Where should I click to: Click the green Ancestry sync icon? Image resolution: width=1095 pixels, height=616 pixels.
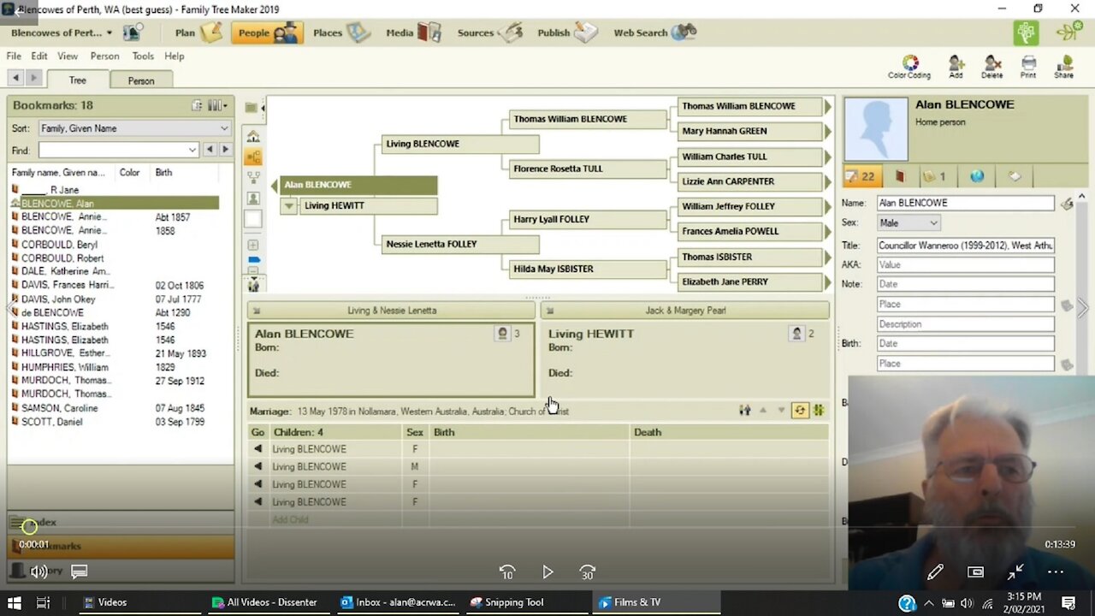click(x=1026, y=33)
